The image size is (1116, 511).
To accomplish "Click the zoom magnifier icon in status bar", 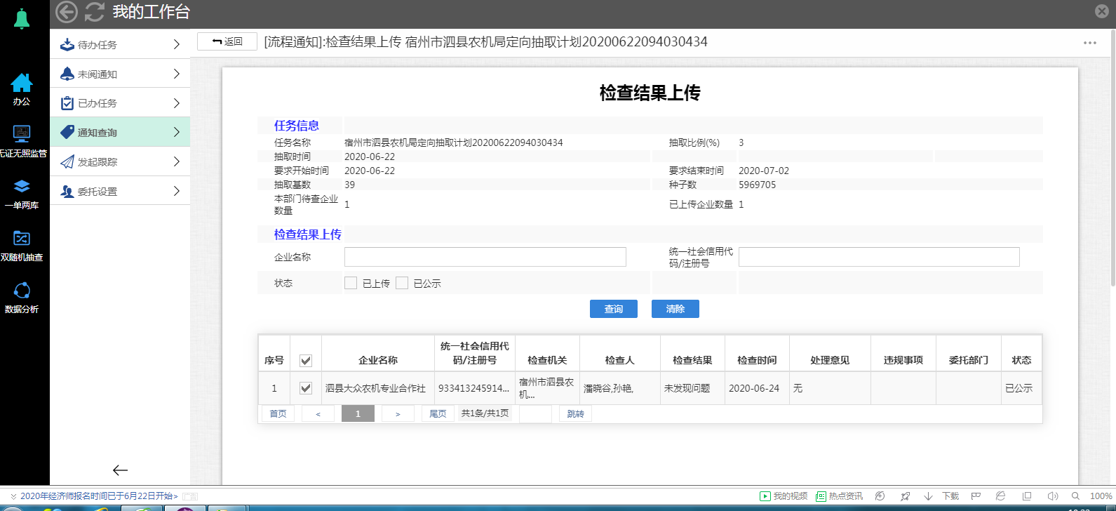I will point(1075,496).
